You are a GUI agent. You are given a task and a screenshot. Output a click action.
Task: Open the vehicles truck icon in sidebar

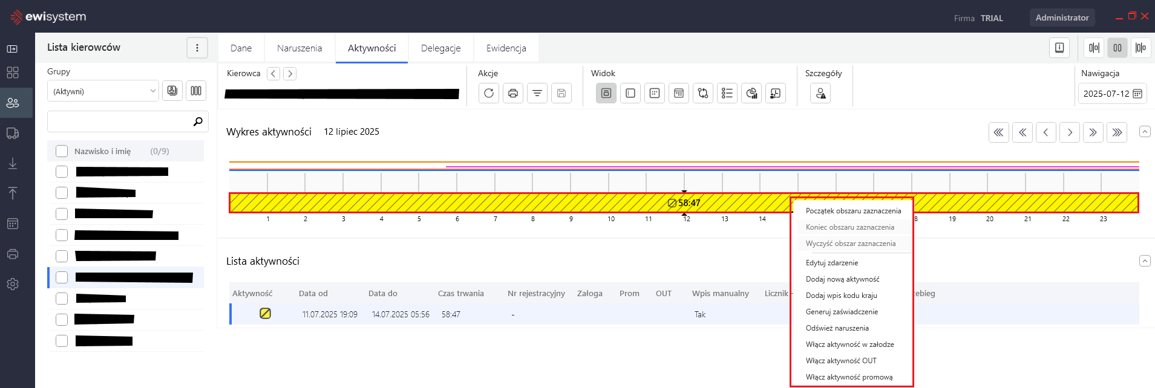click(x=13, y=133)
